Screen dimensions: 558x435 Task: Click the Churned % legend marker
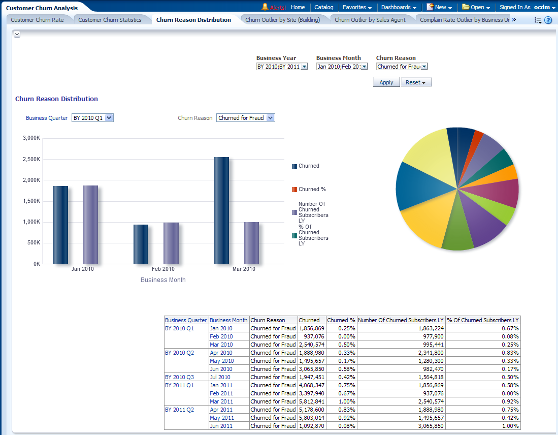(294, 190)
